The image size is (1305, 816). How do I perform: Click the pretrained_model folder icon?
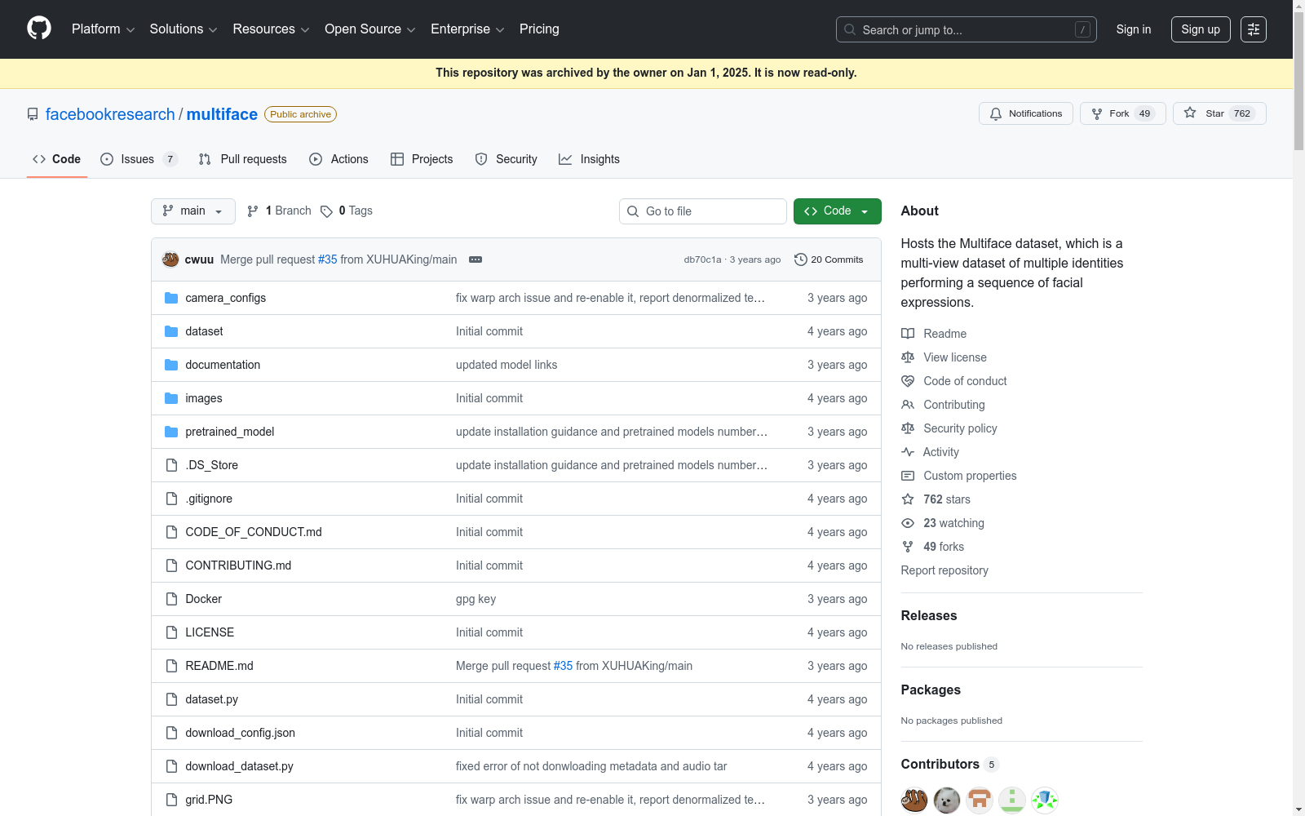[x=171, y=432]
